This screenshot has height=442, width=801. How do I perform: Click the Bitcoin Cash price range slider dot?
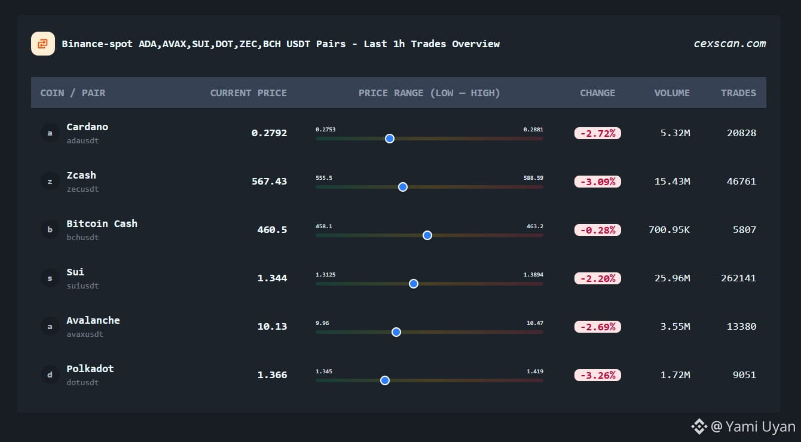pyautogui.click(x=427, y=235)
